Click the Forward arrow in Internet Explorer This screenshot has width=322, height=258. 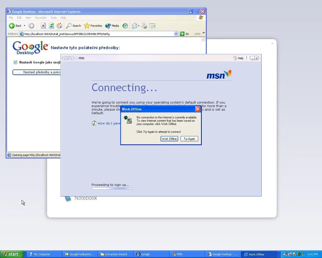tap(31, 26)
